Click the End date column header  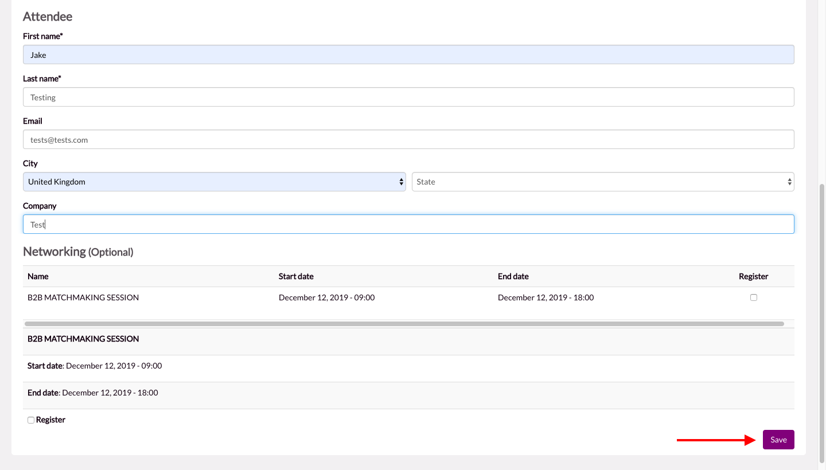(x=513, y=276)
